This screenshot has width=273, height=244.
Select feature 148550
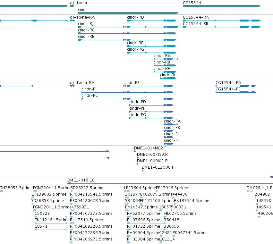[258, 204]
